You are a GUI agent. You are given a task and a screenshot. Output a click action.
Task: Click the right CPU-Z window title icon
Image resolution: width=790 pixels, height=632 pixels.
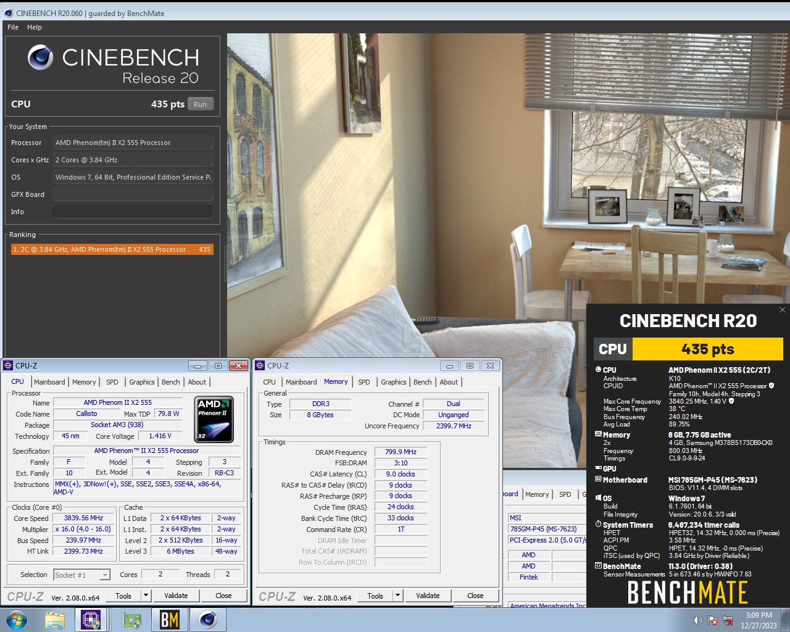(x=260, y=365)
